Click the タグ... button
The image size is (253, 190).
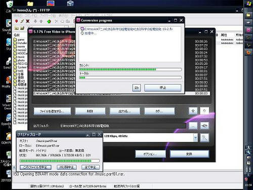pos(159,111)
